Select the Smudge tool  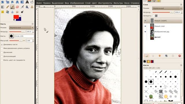17,12
